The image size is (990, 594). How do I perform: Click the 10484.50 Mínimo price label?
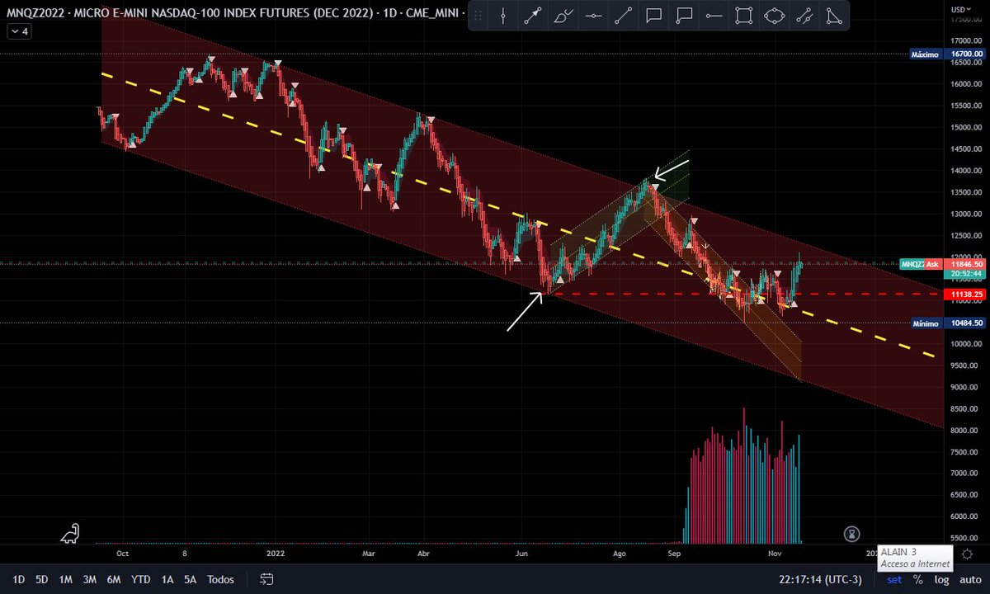[x=947, y=323]
